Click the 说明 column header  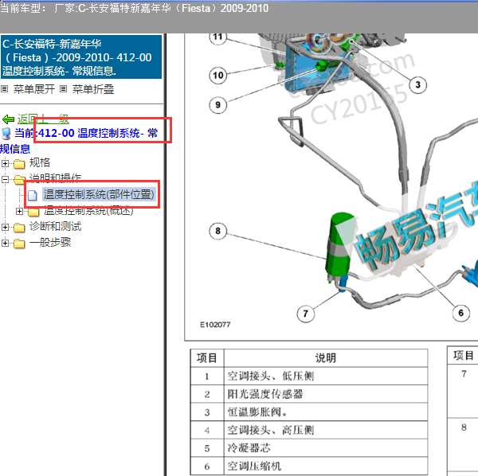tap(326, 358)
